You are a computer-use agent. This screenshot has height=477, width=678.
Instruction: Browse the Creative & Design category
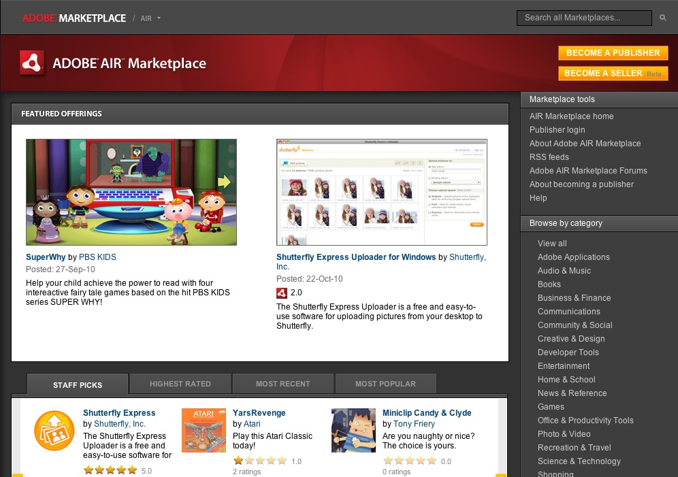click(571, 339)
